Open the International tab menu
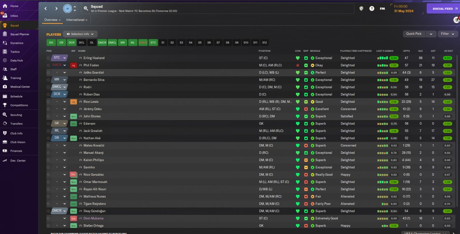This screenshot has width=460, height=234. point(77,20)
